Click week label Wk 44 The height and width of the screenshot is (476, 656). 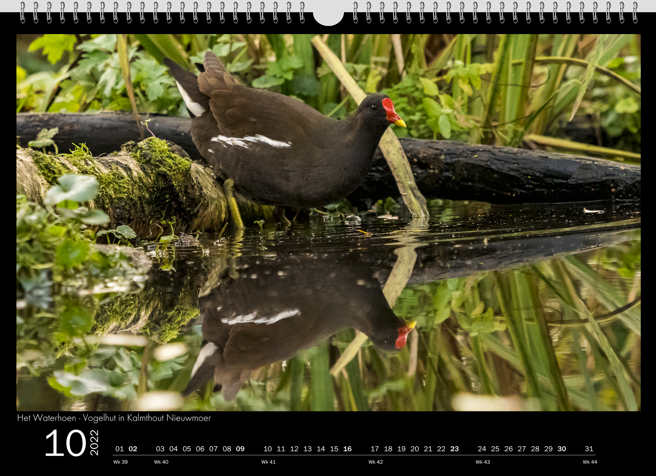point(590,462)
